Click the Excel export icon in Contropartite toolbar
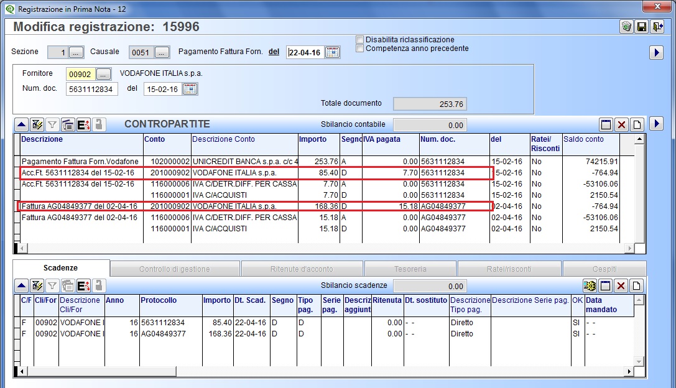 [83, 125]
